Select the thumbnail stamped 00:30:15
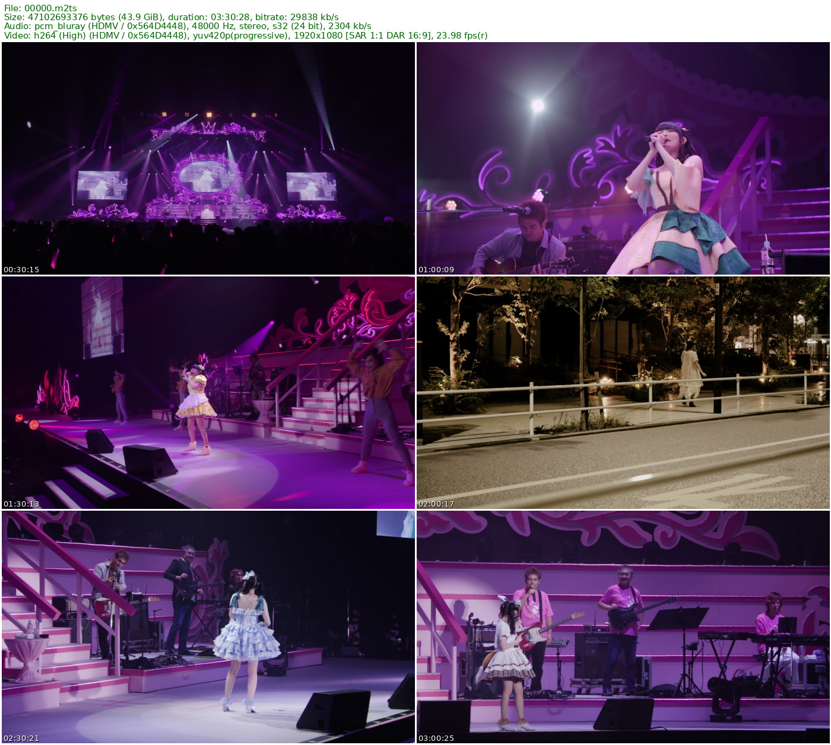 click(x=208, y=158)
